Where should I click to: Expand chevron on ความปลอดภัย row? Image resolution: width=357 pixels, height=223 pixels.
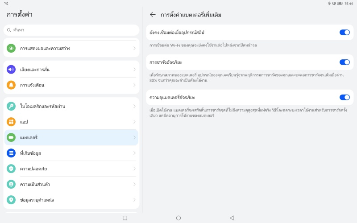[134, 169]
